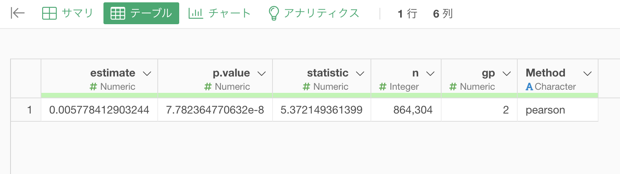Click the bar chart icon

click(x=196, y=13)
